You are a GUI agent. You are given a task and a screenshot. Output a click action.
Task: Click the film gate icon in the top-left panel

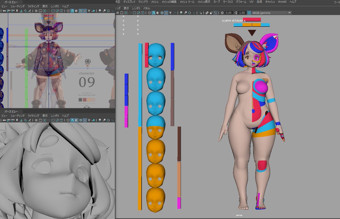40,11
